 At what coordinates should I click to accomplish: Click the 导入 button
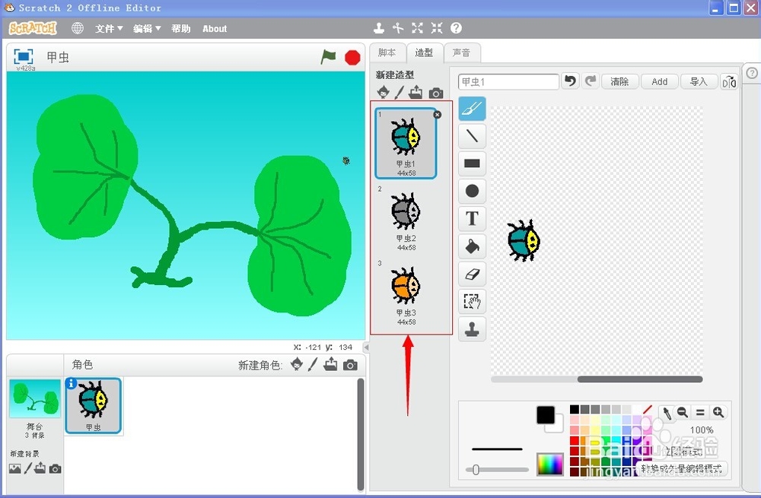pos(699,81)
